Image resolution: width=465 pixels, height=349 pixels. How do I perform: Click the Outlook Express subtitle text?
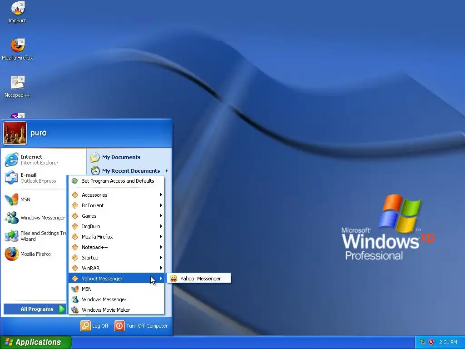pos(38,181)
